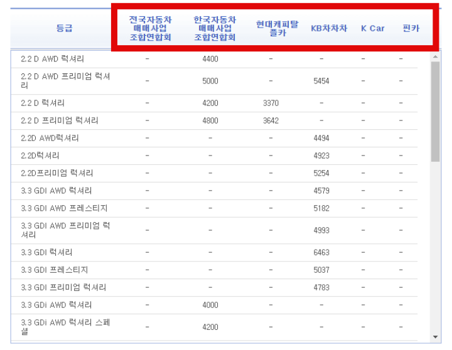
Task: Click the KB차차차 column header
Action: click(329, 28)
